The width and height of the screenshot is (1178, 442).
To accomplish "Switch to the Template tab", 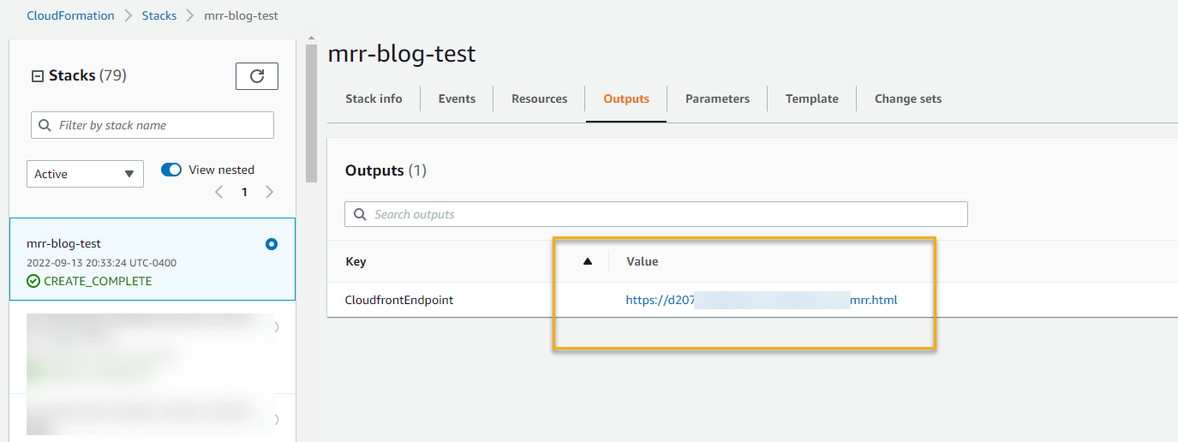I will click(x=812, y=99).
